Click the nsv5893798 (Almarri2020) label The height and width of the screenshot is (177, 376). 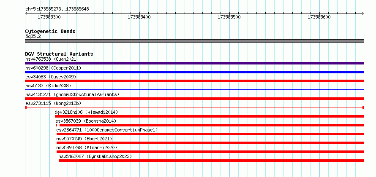coord(87,147)
